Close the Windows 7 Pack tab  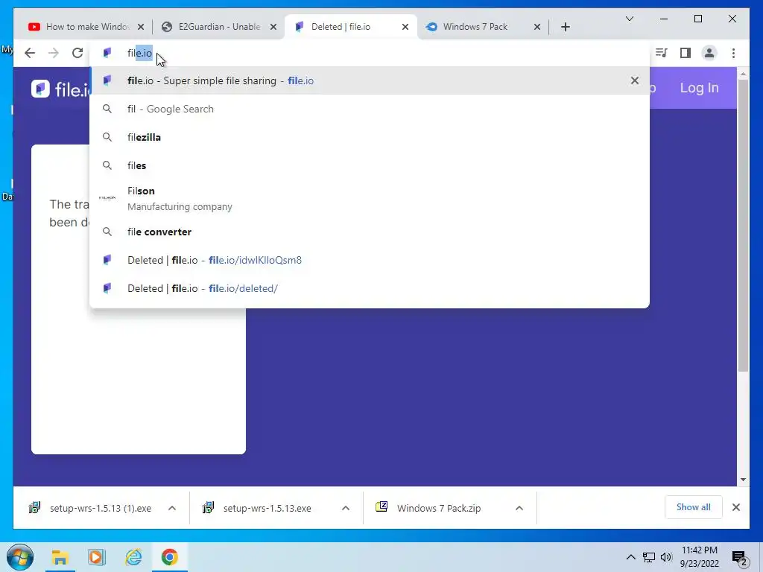(x=537, y=27)
